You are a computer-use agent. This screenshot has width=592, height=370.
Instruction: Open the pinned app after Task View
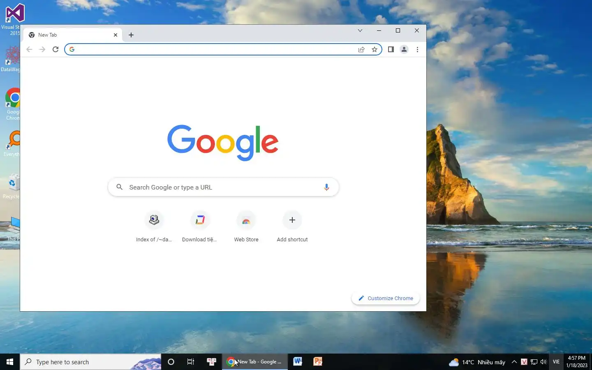coord(211,362)
